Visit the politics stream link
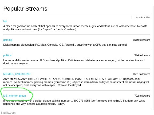 pos(7,56)
